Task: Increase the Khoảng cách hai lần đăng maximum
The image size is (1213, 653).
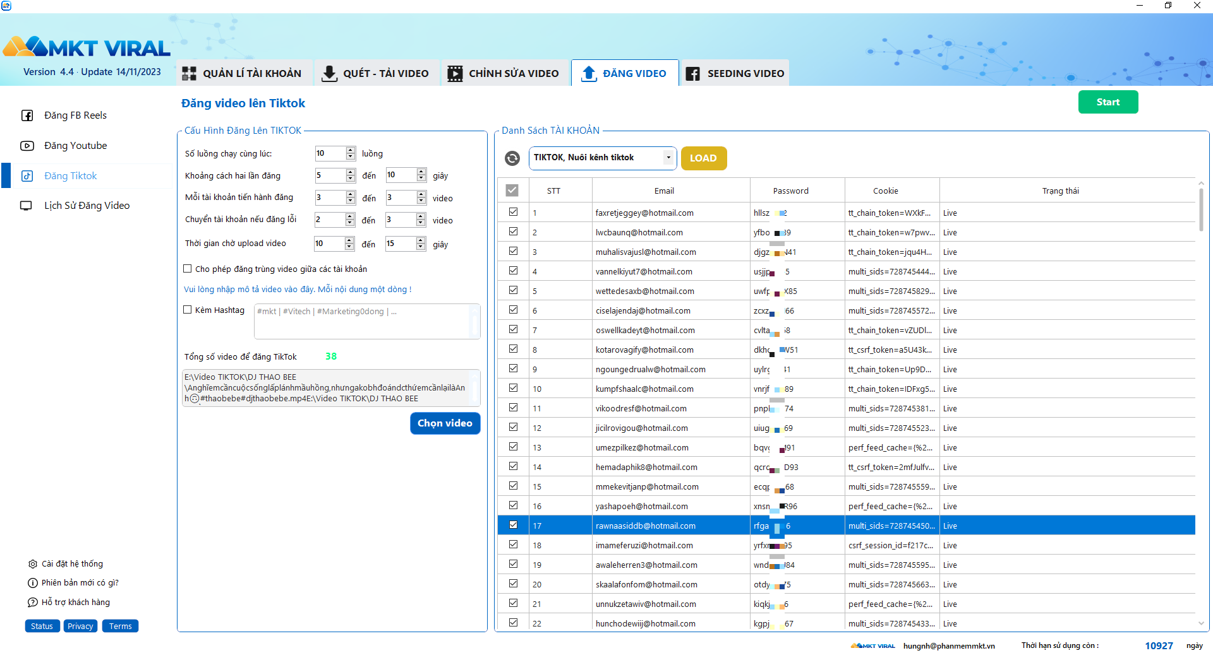Action: tap(421, 172)
